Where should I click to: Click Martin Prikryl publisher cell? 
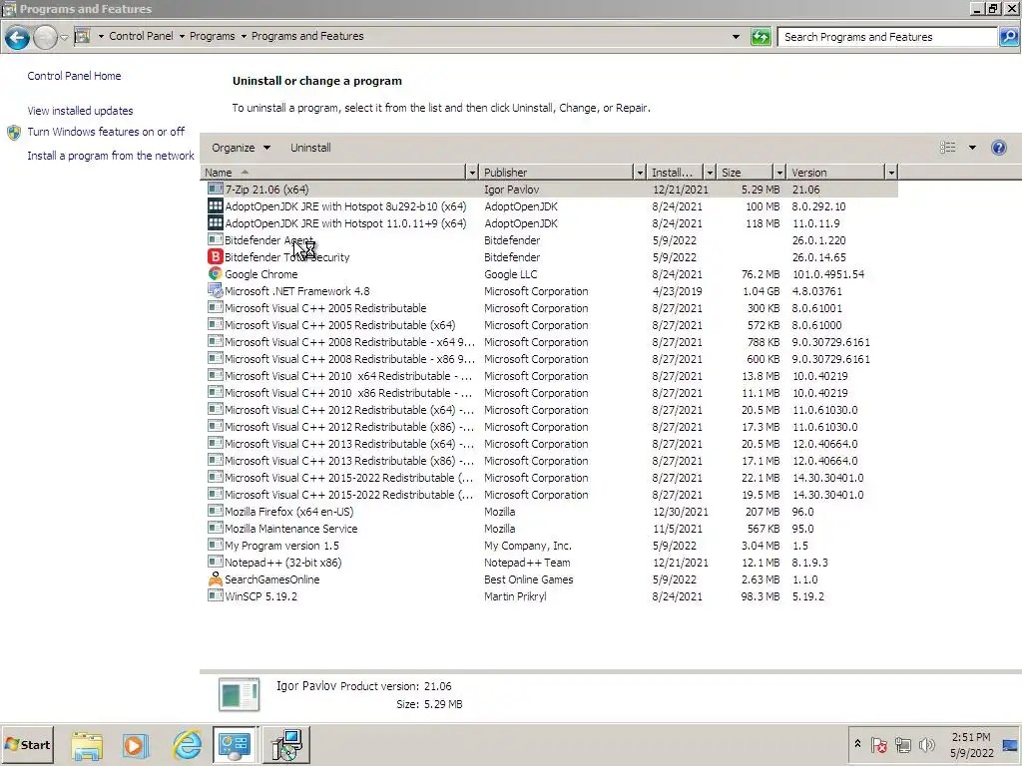(x=515, y=596)
